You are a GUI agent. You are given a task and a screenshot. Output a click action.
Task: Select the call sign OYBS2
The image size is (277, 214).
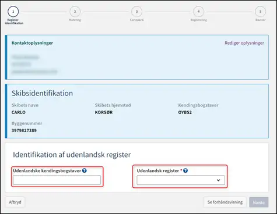[185, 112]
